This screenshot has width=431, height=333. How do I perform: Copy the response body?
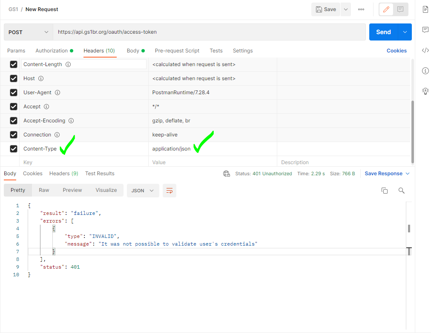[385, 191]
